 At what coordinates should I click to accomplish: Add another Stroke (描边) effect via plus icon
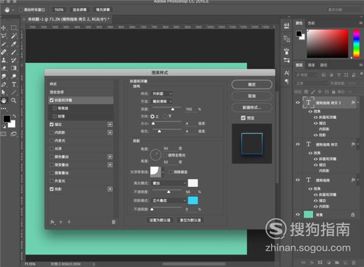(x=110, y=125)
